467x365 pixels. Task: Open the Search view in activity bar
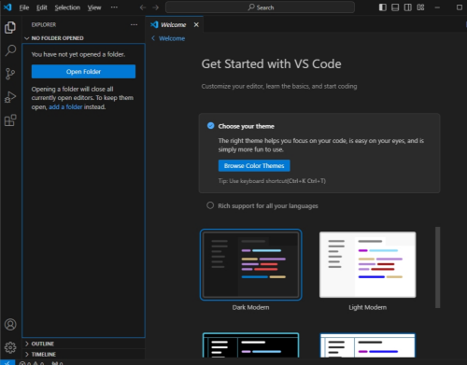[x=10, y=50]
